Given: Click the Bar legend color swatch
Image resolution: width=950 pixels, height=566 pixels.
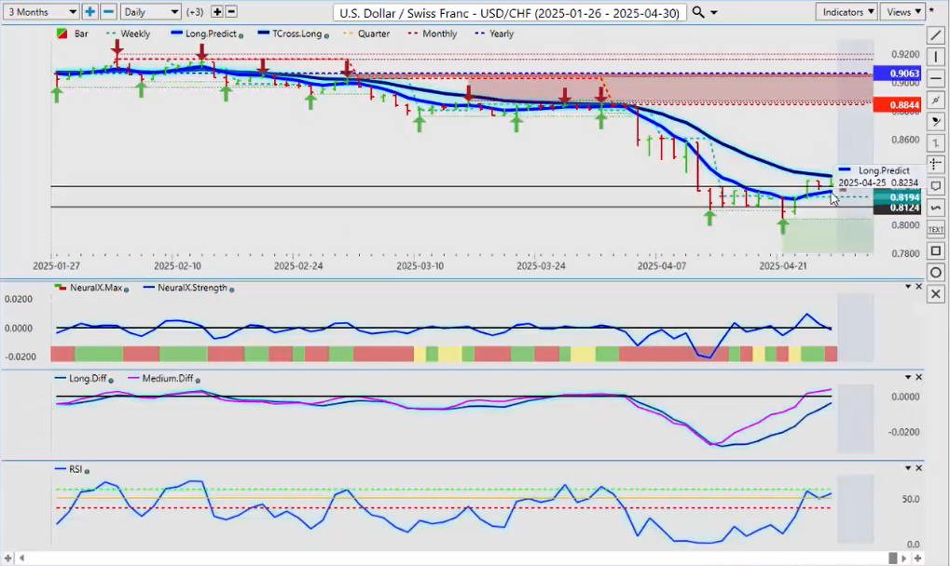Looking at the screenshot, I should (62, 34).
